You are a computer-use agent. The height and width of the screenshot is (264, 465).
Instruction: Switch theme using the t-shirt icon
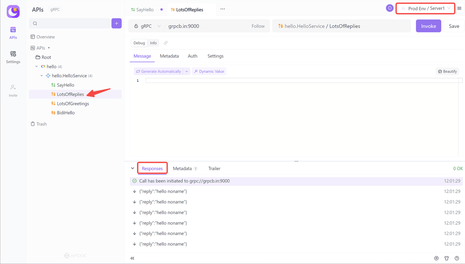coord(446,258)
